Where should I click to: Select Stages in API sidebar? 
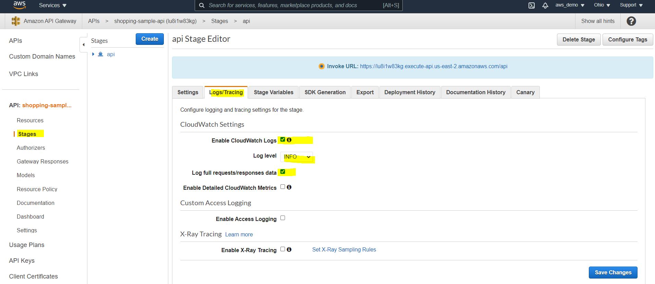[x=27, y=134]
